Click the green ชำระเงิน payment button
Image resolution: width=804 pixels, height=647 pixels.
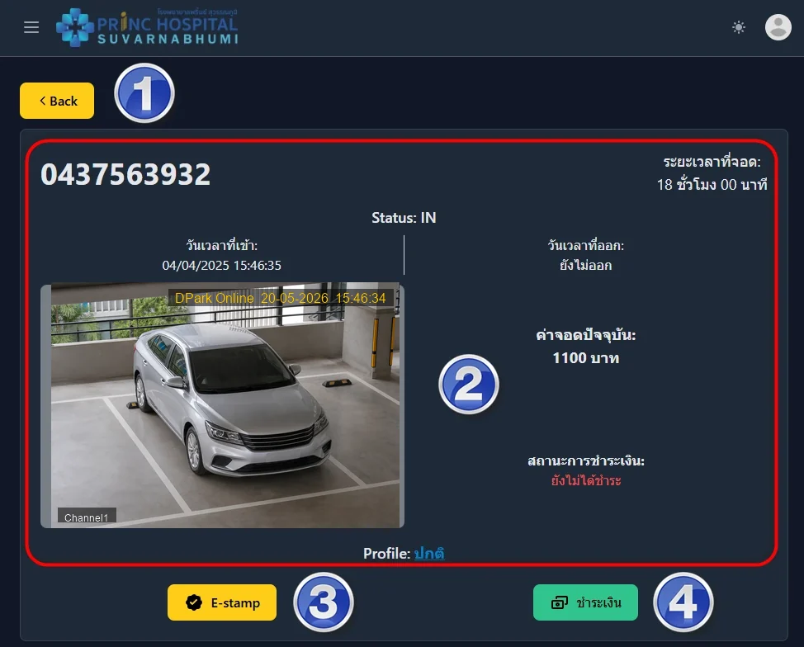tap(585, 602)
